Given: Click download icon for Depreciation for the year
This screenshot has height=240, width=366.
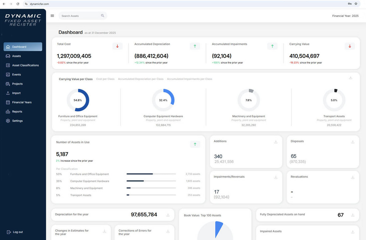Looking at the screenshot, I should point(168,215).
